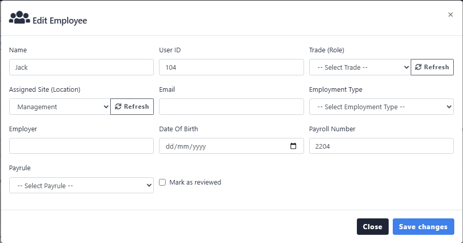
Task: Click the Payroll Number field
Action: coord(381,146)
